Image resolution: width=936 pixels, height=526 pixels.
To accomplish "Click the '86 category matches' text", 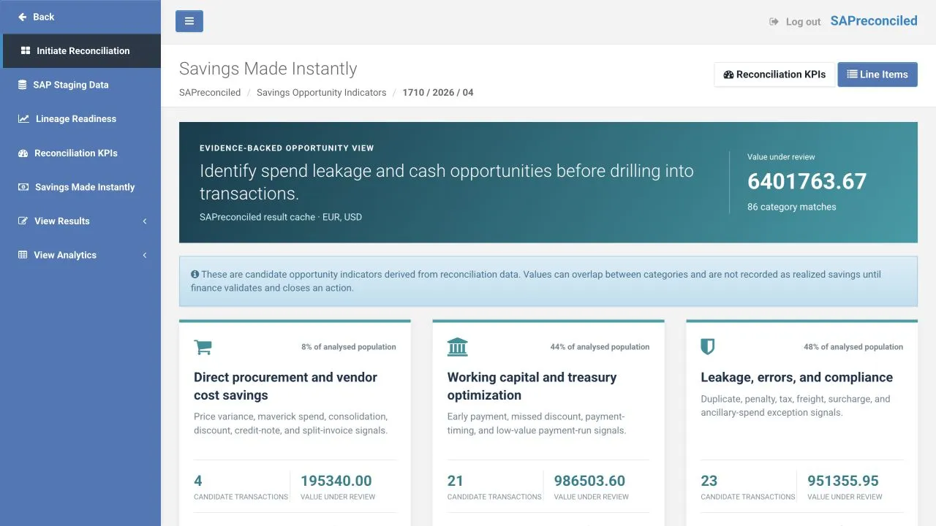I will pos(791,207).
